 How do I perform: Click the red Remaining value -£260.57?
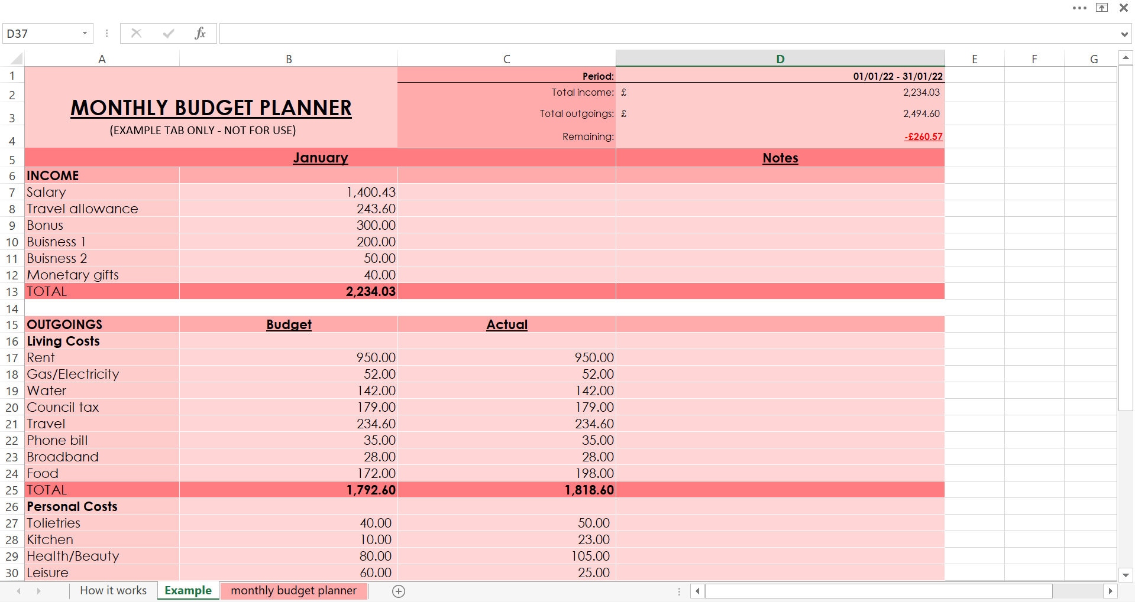pyautogui.click(x=923, y=136)
